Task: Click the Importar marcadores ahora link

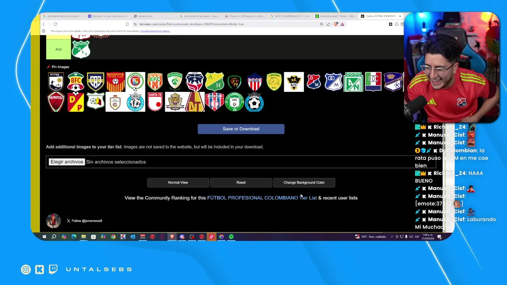Action: tap(155, 31)
